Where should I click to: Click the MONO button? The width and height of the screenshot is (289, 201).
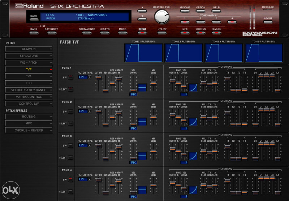pos(123,33)
